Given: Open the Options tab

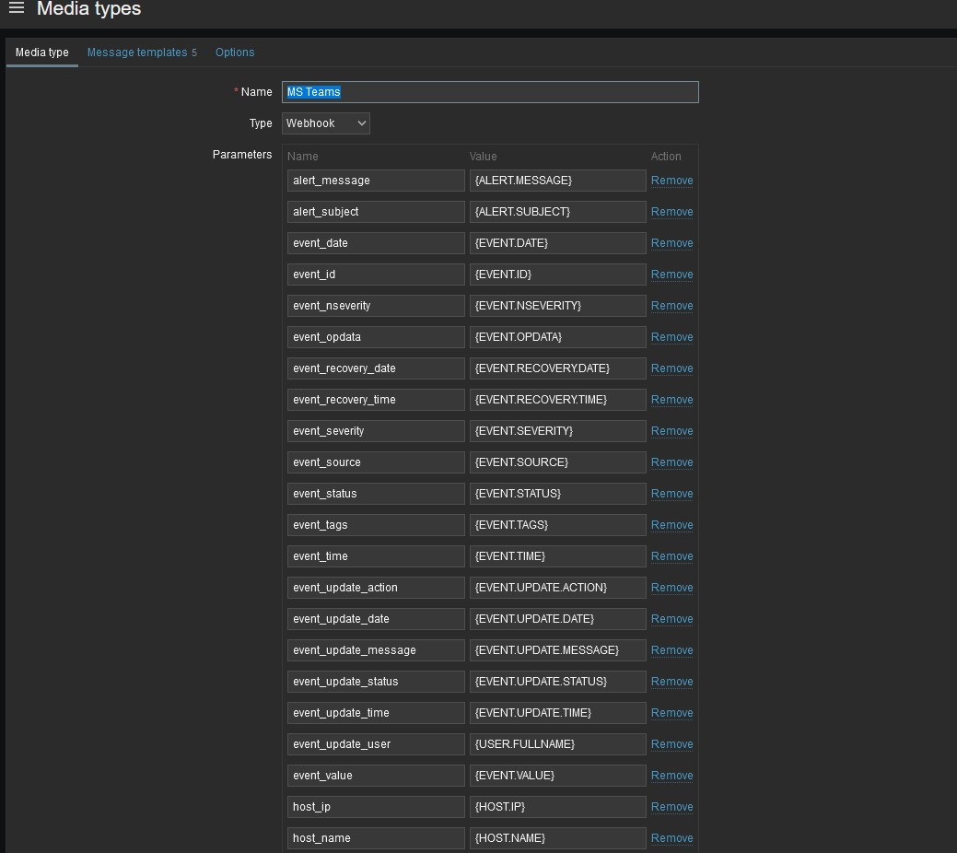Looking at the screenshot, I should [x=235, y=53].
